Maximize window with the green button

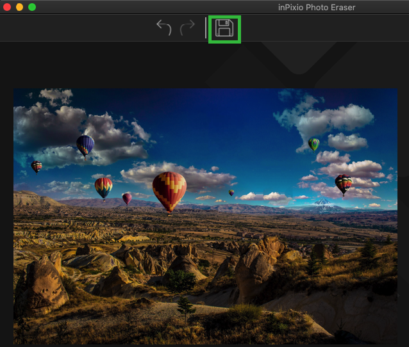coord(32,7)
